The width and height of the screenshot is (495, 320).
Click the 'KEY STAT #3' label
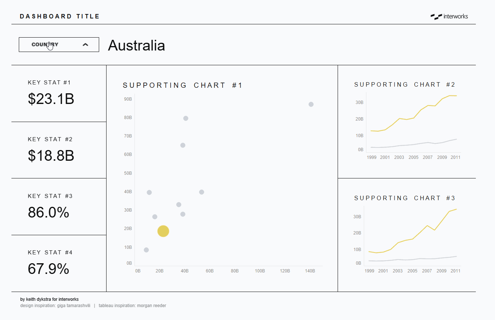[x=50, y=196]
